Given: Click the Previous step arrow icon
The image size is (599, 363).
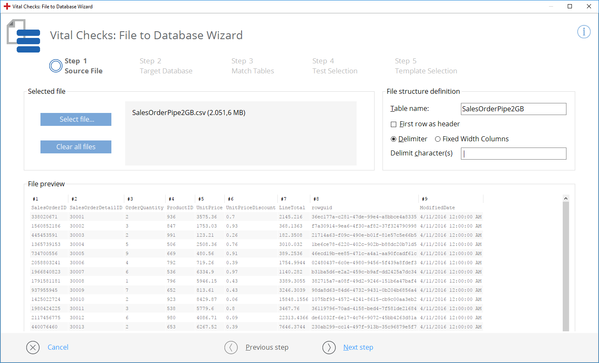Looking at the screenshot, I should click(x=231, y=347).
